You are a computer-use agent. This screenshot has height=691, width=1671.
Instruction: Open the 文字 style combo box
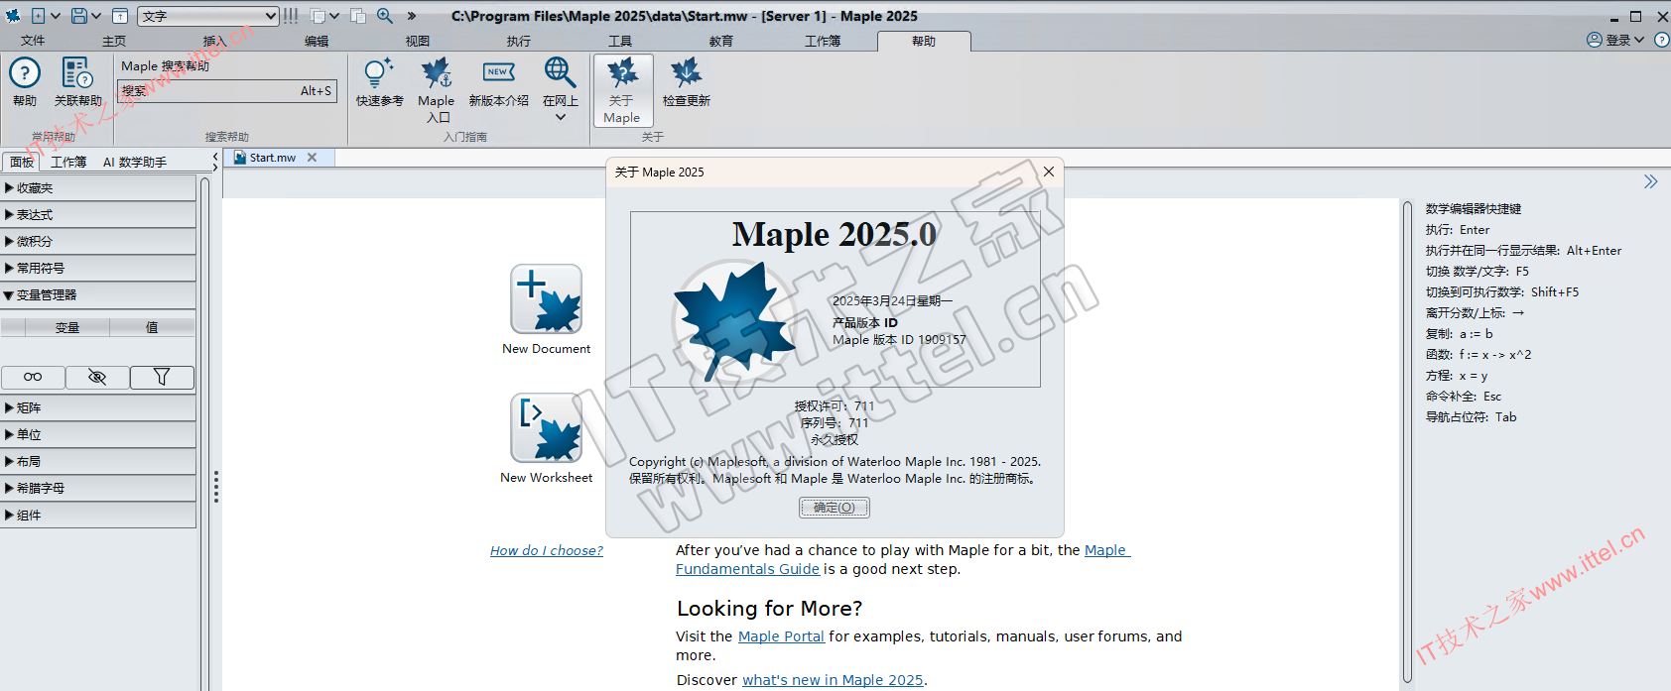click(208, 16)
